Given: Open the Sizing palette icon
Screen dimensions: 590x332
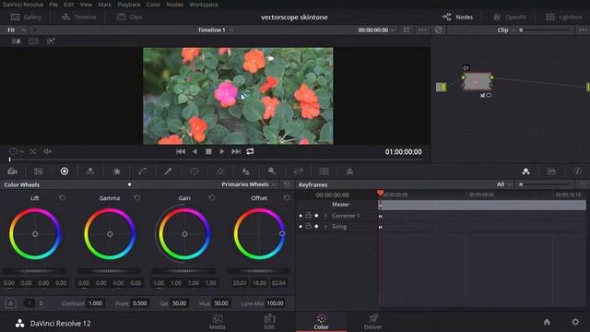Looking at the screenshot, I should [x=299, y=172].
